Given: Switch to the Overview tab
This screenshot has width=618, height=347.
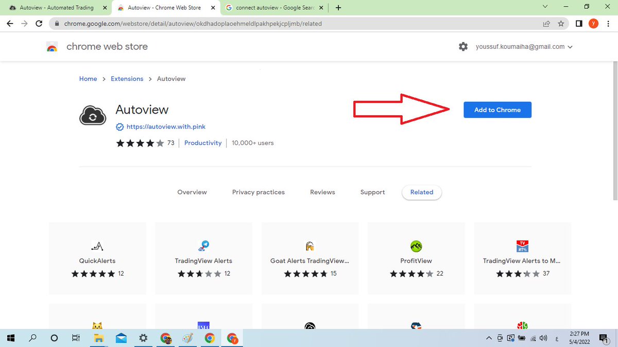Looking at the screenshot, I should pos(192,192).
